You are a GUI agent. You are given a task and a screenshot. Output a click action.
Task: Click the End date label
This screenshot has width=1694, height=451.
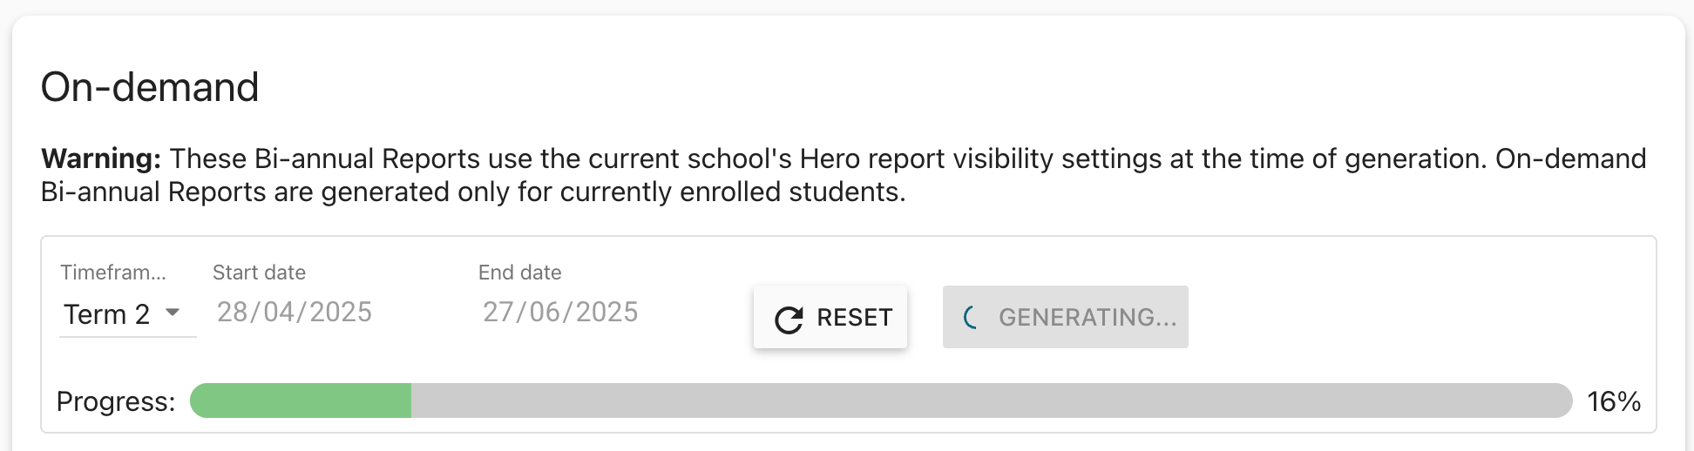[519, 273]
